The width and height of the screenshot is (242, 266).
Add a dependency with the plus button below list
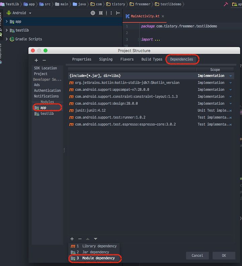tap(72, 239)
